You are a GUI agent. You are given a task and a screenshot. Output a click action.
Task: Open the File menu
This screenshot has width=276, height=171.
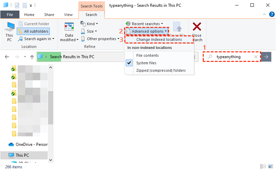point(10,15)
